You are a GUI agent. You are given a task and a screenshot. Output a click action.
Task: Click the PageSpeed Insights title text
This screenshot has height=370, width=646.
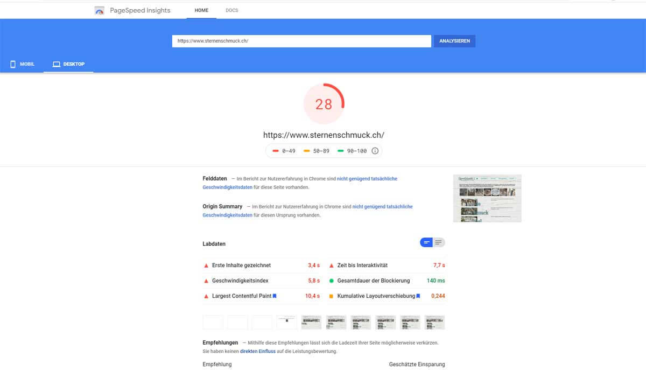coord(139,10)
